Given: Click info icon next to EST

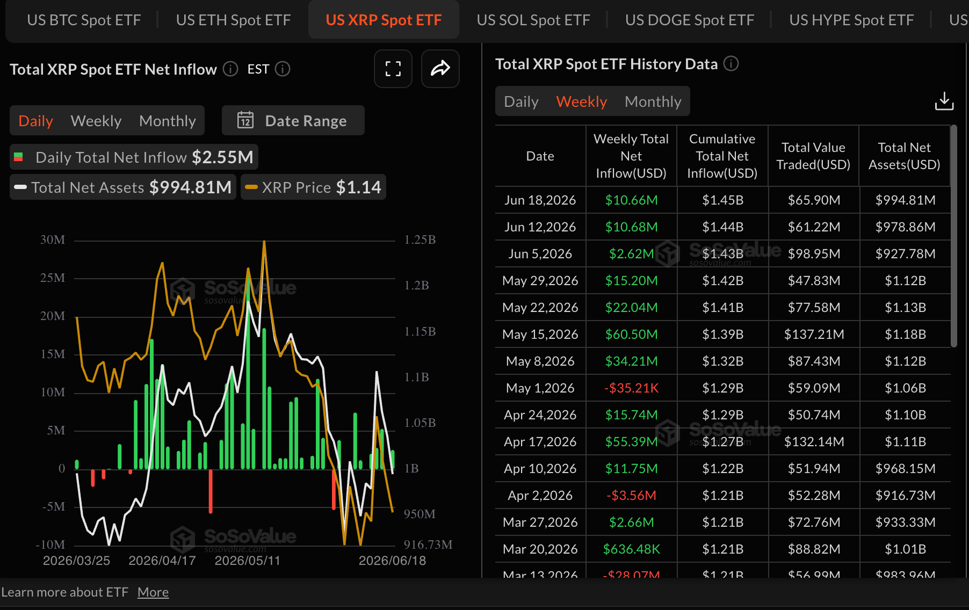Looking at the screenshot, I should (283, 69).
